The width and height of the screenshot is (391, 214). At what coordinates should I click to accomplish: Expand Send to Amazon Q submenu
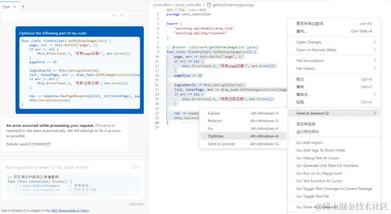coord(334,113)
